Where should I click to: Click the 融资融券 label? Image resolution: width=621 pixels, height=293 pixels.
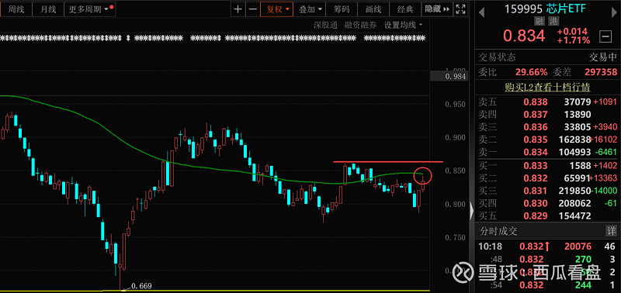pos(360,26)
